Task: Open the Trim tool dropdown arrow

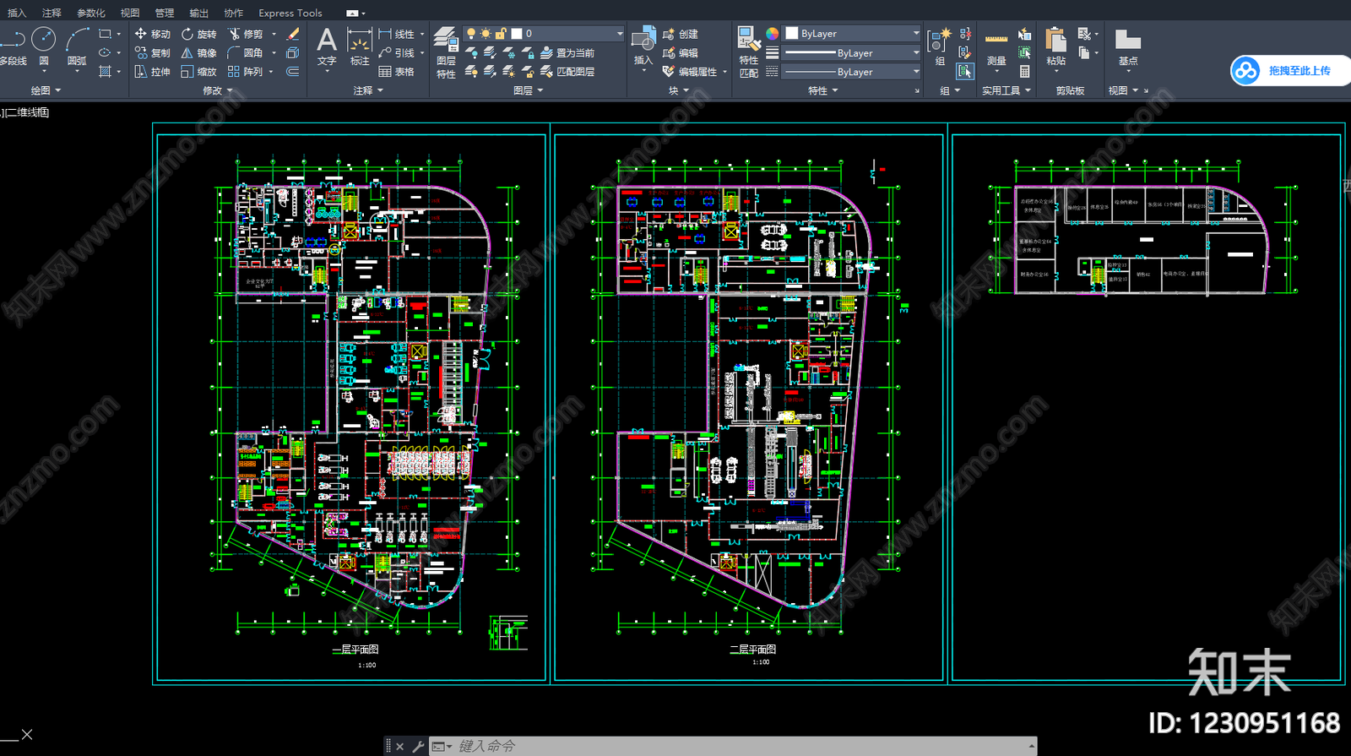Action: tap(274, 34)
